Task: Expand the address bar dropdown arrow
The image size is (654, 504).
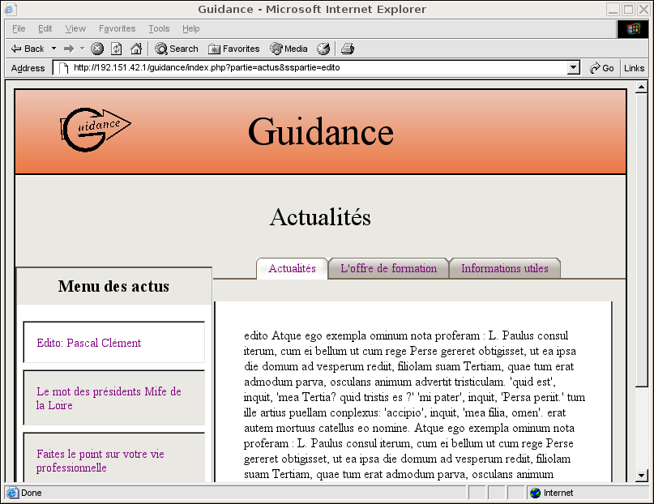Action: pos(574,67)
